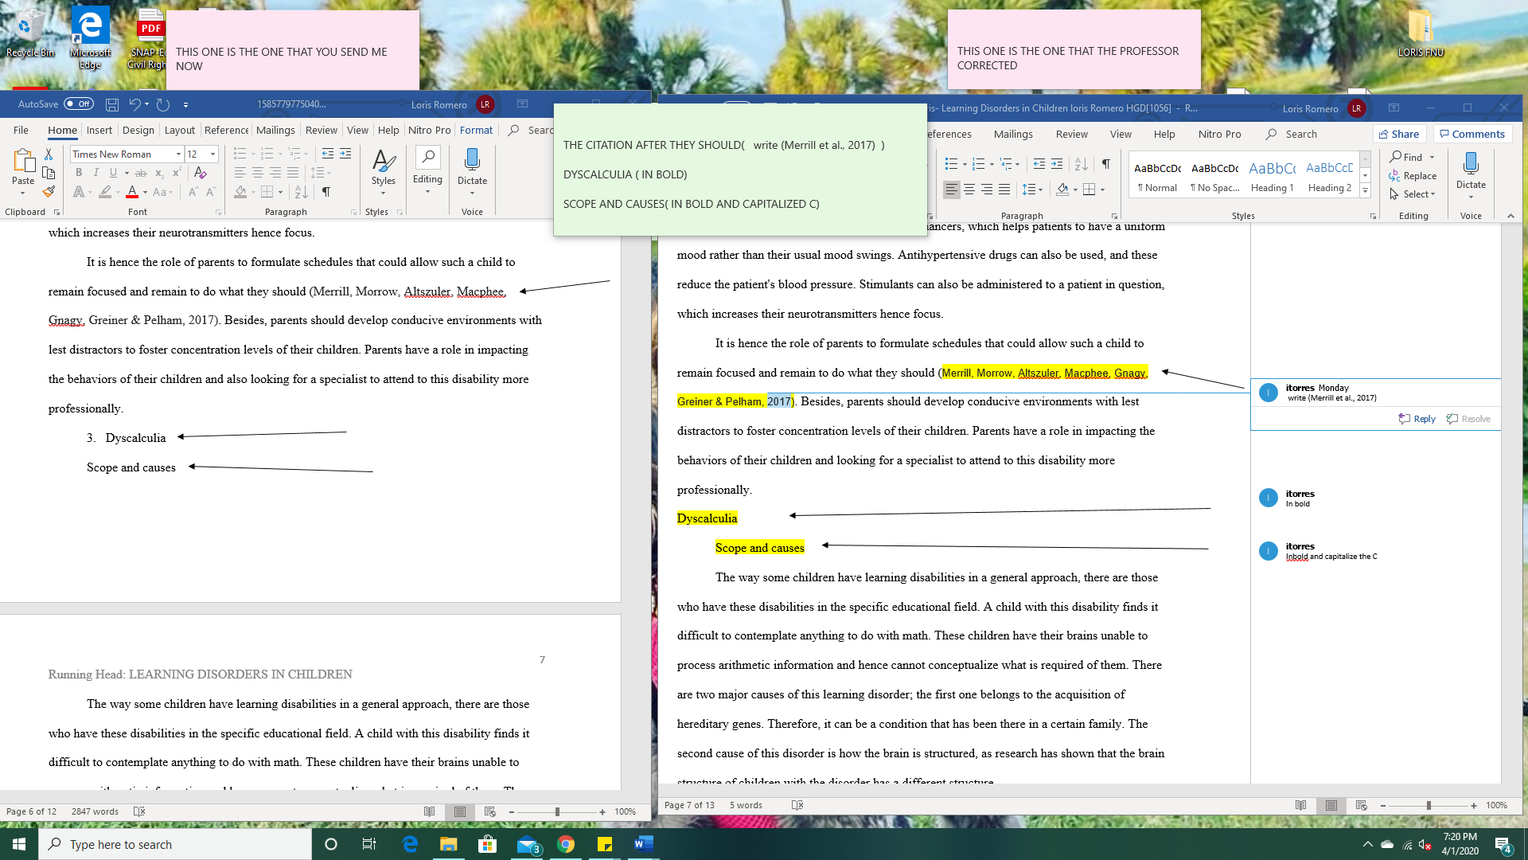The image size is (1528, 860).
Task: Toggle paragraph marks in left Word window
Action: click(x=326, y=192)
